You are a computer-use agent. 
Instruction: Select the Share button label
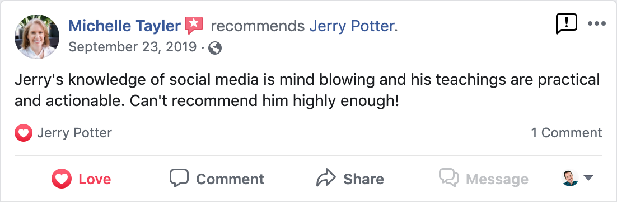(363, 179)
